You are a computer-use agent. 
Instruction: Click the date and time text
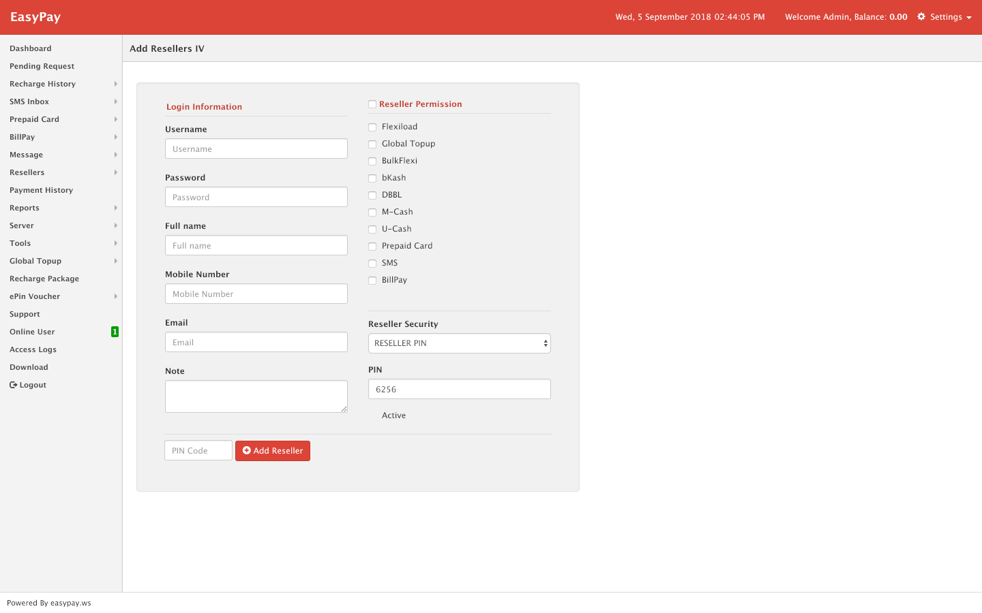click(x=690, y=17)
